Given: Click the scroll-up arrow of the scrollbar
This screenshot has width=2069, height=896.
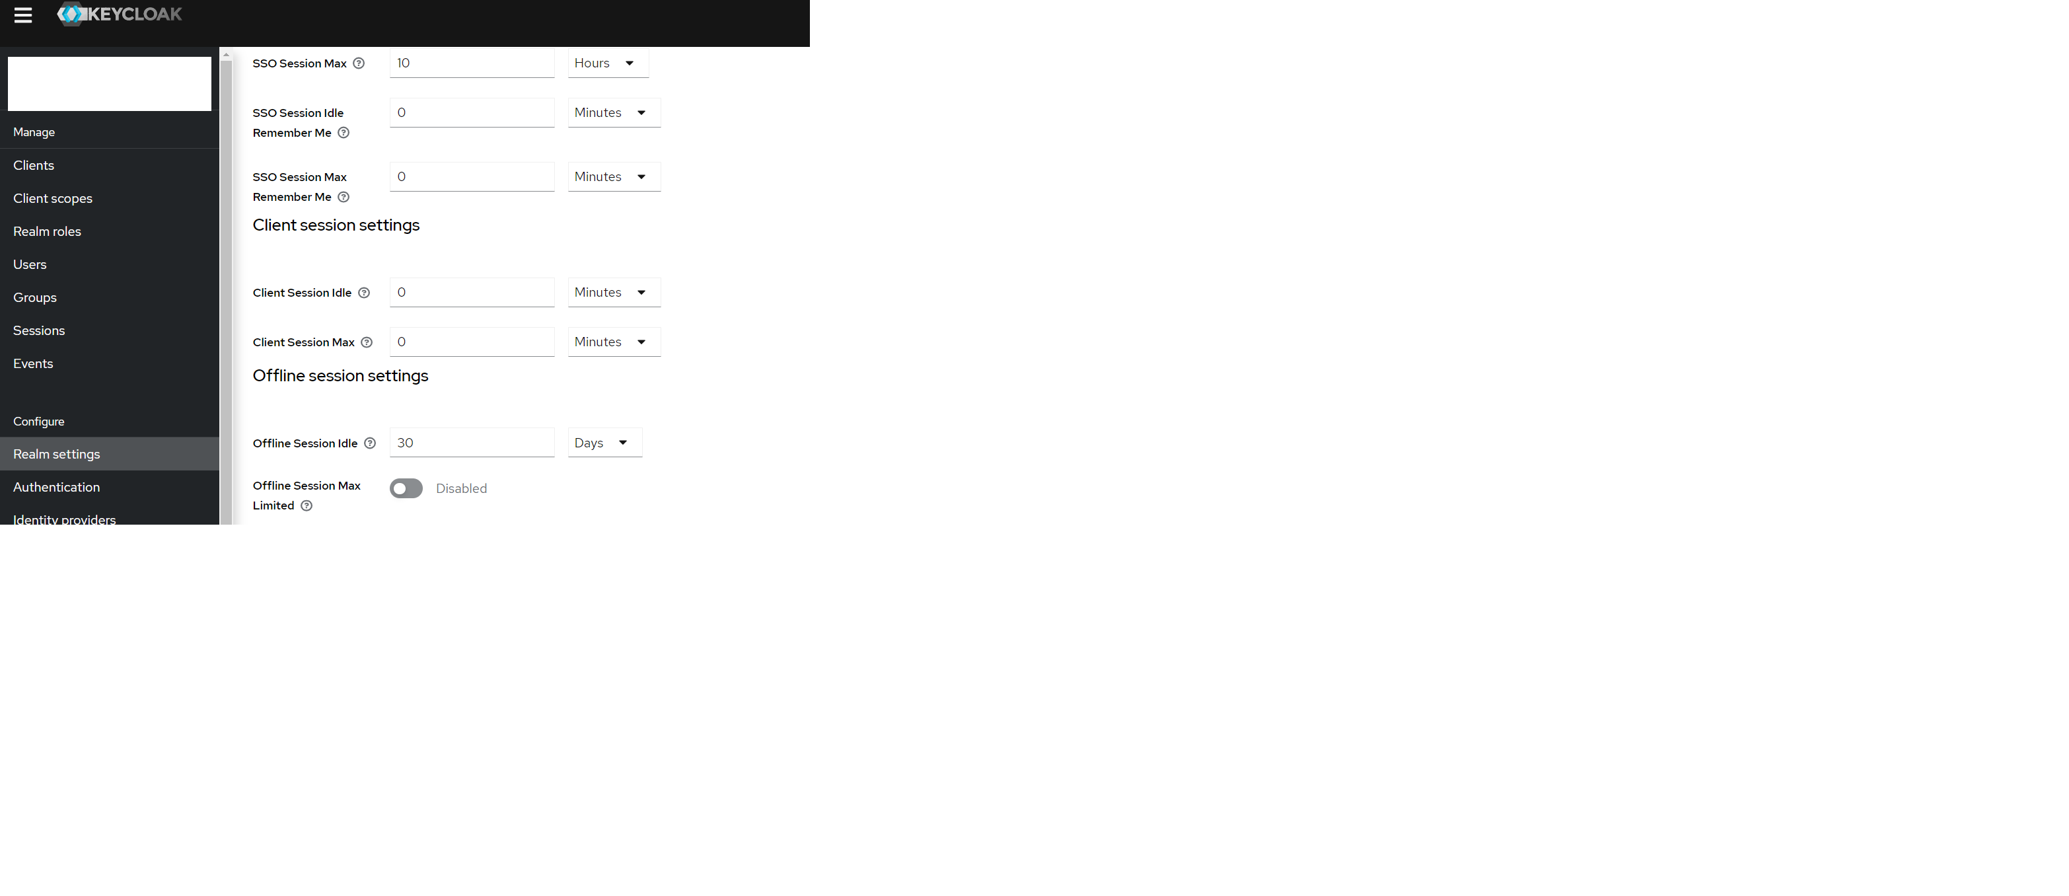Looking at the screenshot, I should coord(227,55).
